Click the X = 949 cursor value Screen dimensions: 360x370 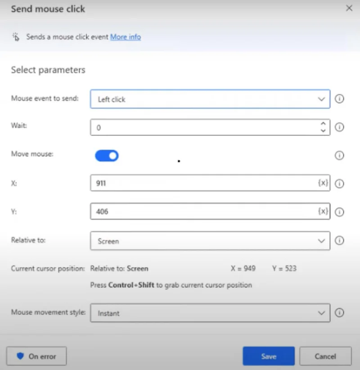click(243, 269)
